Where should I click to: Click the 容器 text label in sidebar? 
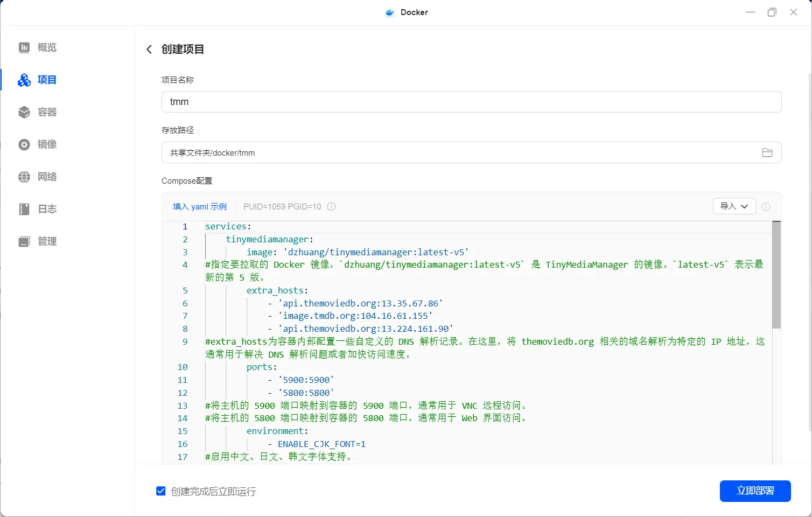(x=47, y=112)
